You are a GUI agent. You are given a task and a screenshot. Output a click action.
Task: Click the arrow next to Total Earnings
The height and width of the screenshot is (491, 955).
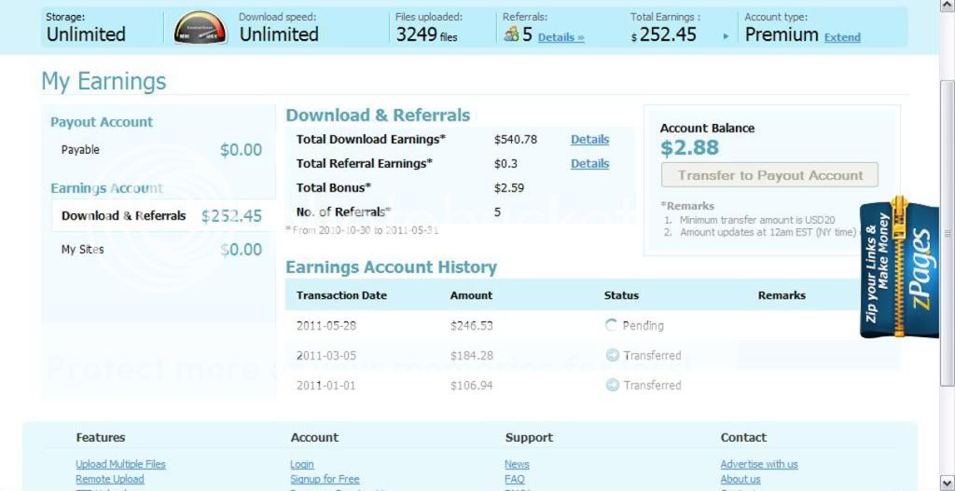pyautogui.click(x=726, y=36)
